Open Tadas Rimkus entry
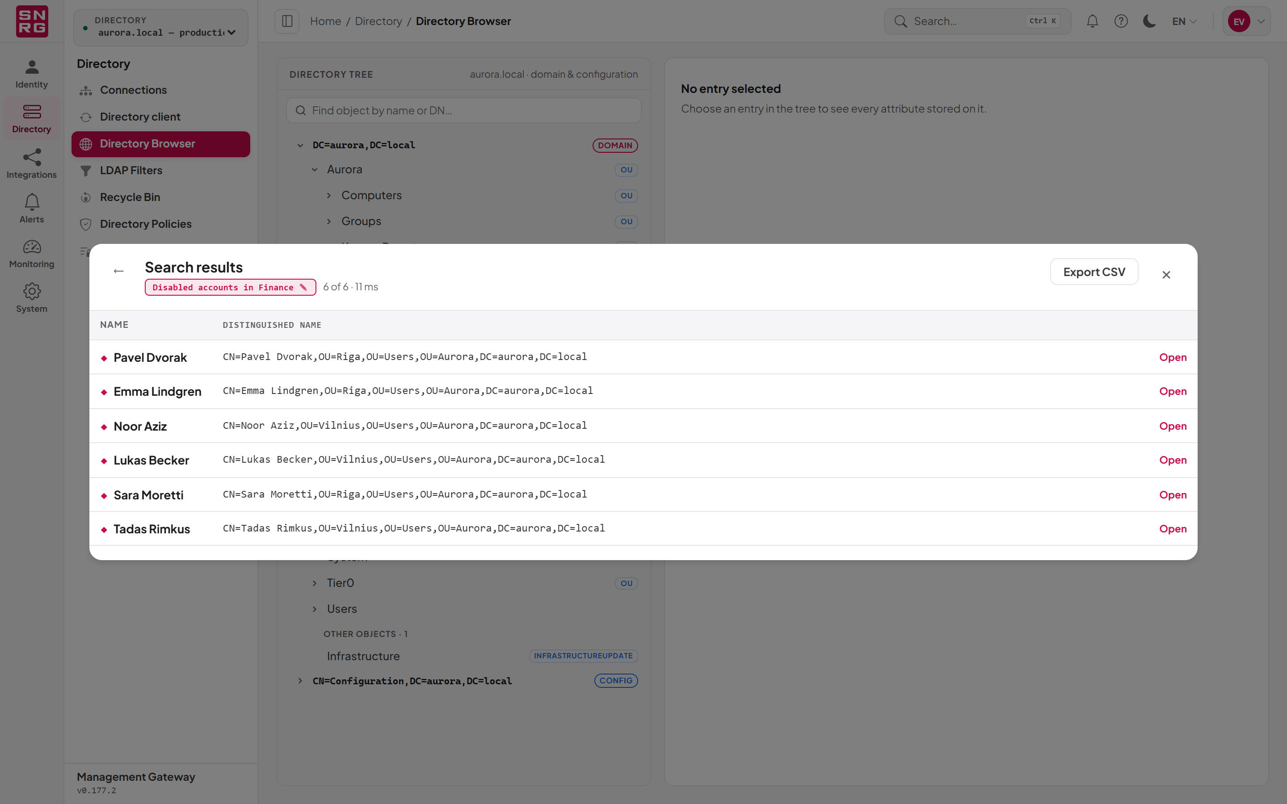This screenshot has height=804, width=1287. (x=1173, y=529)
